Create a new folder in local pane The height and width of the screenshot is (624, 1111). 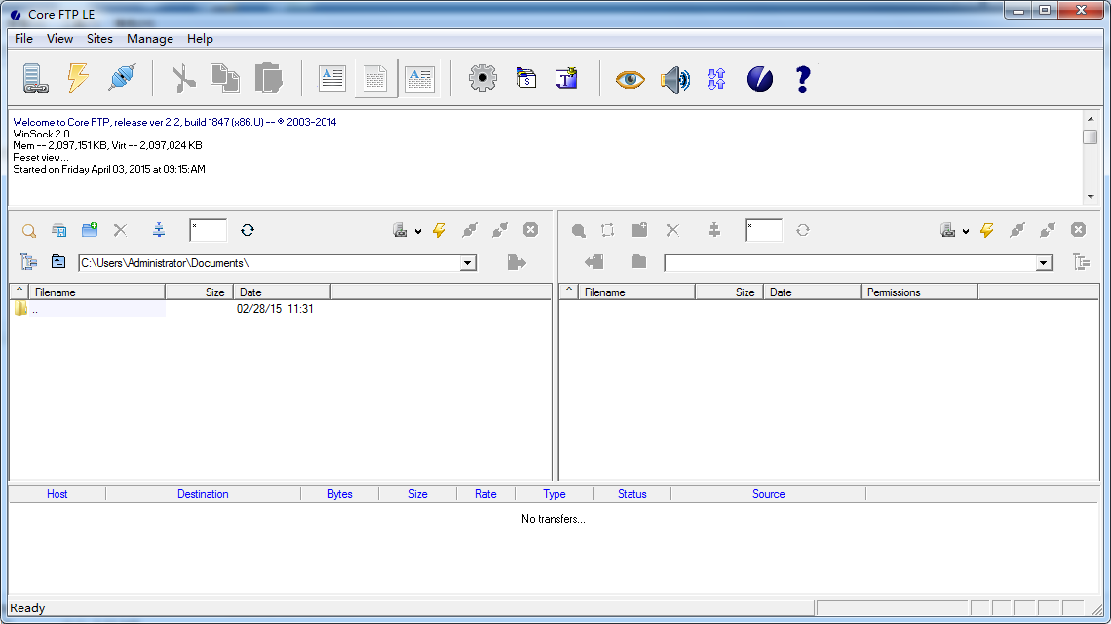pos(89,230)
